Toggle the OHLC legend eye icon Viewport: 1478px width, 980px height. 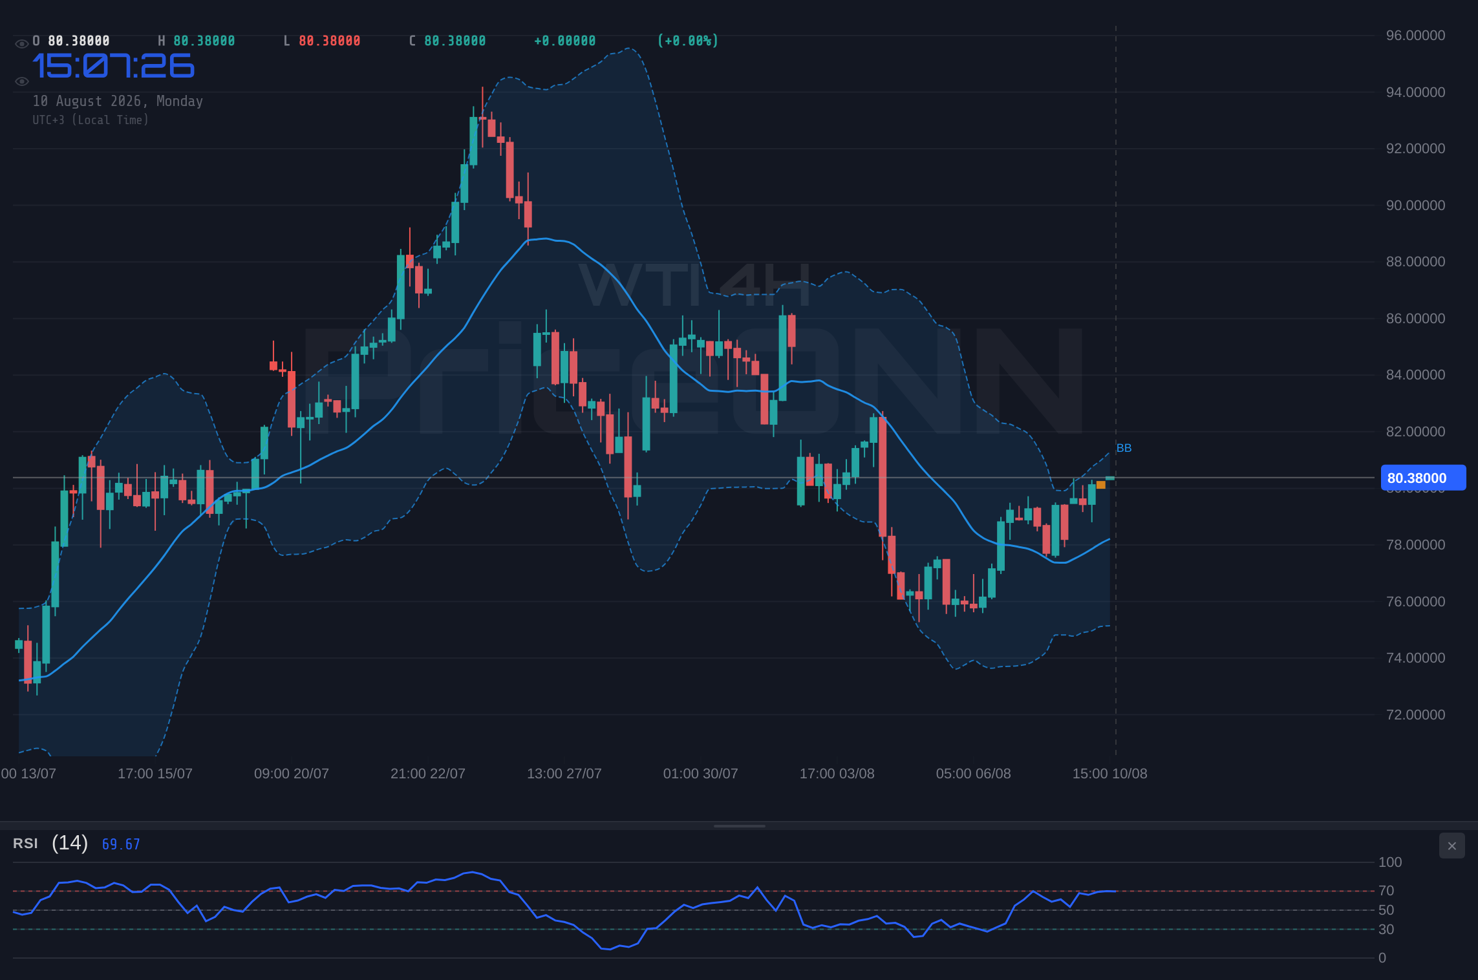(21, 43)
